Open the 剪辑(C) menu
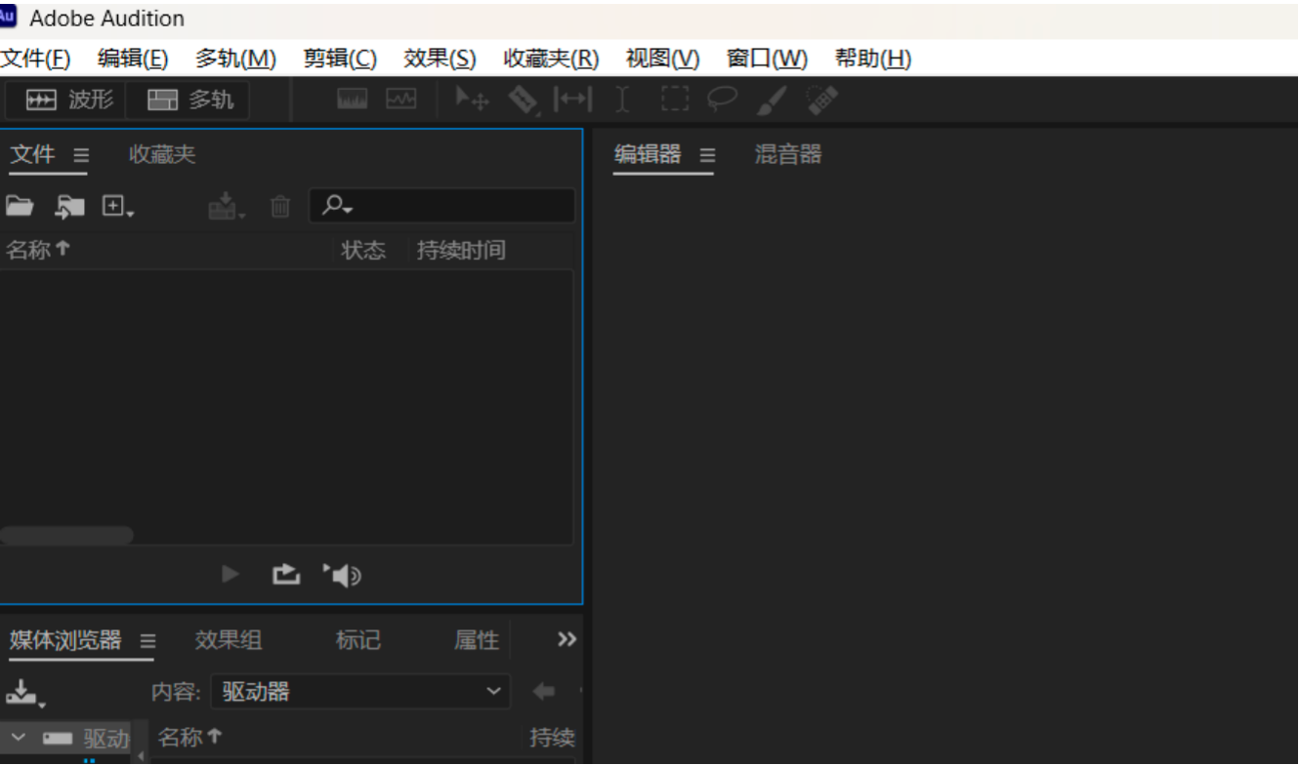This screenshot has width=1299, height=765. [340, 59]
